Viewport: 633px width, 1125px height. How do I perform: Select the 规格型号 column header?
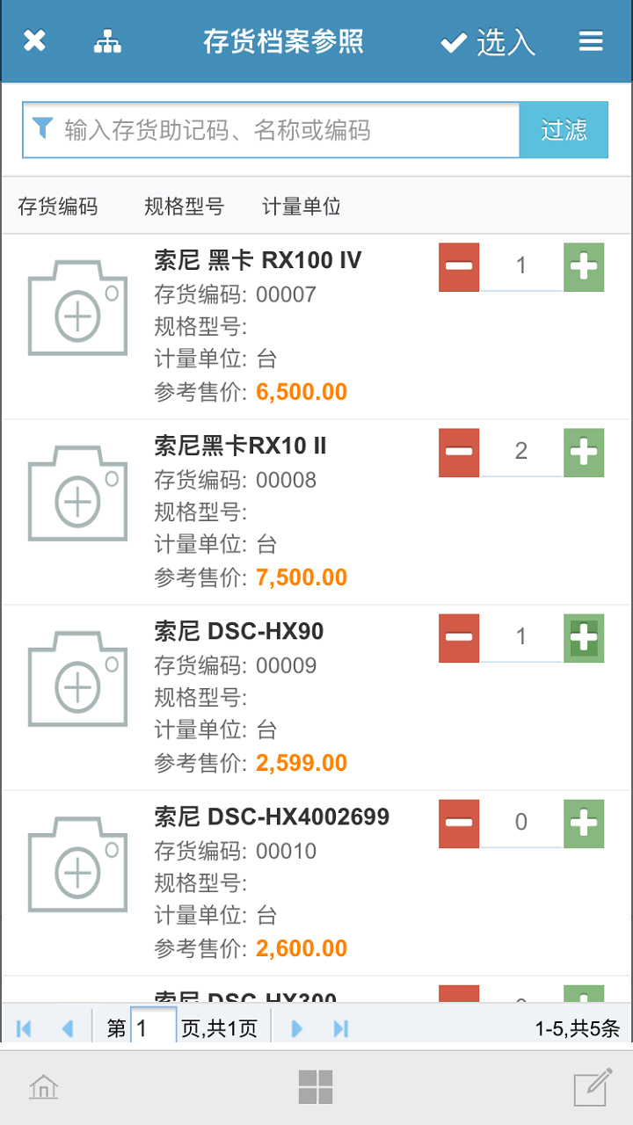click(x=184, y=207)
